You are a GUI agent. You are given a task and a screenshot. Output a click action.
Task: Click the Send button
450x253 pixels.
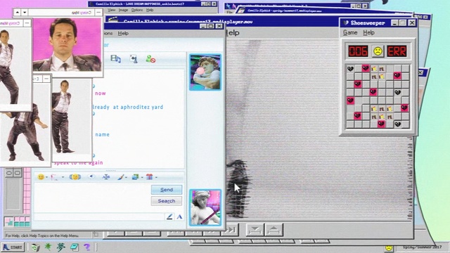coord(167,190)
